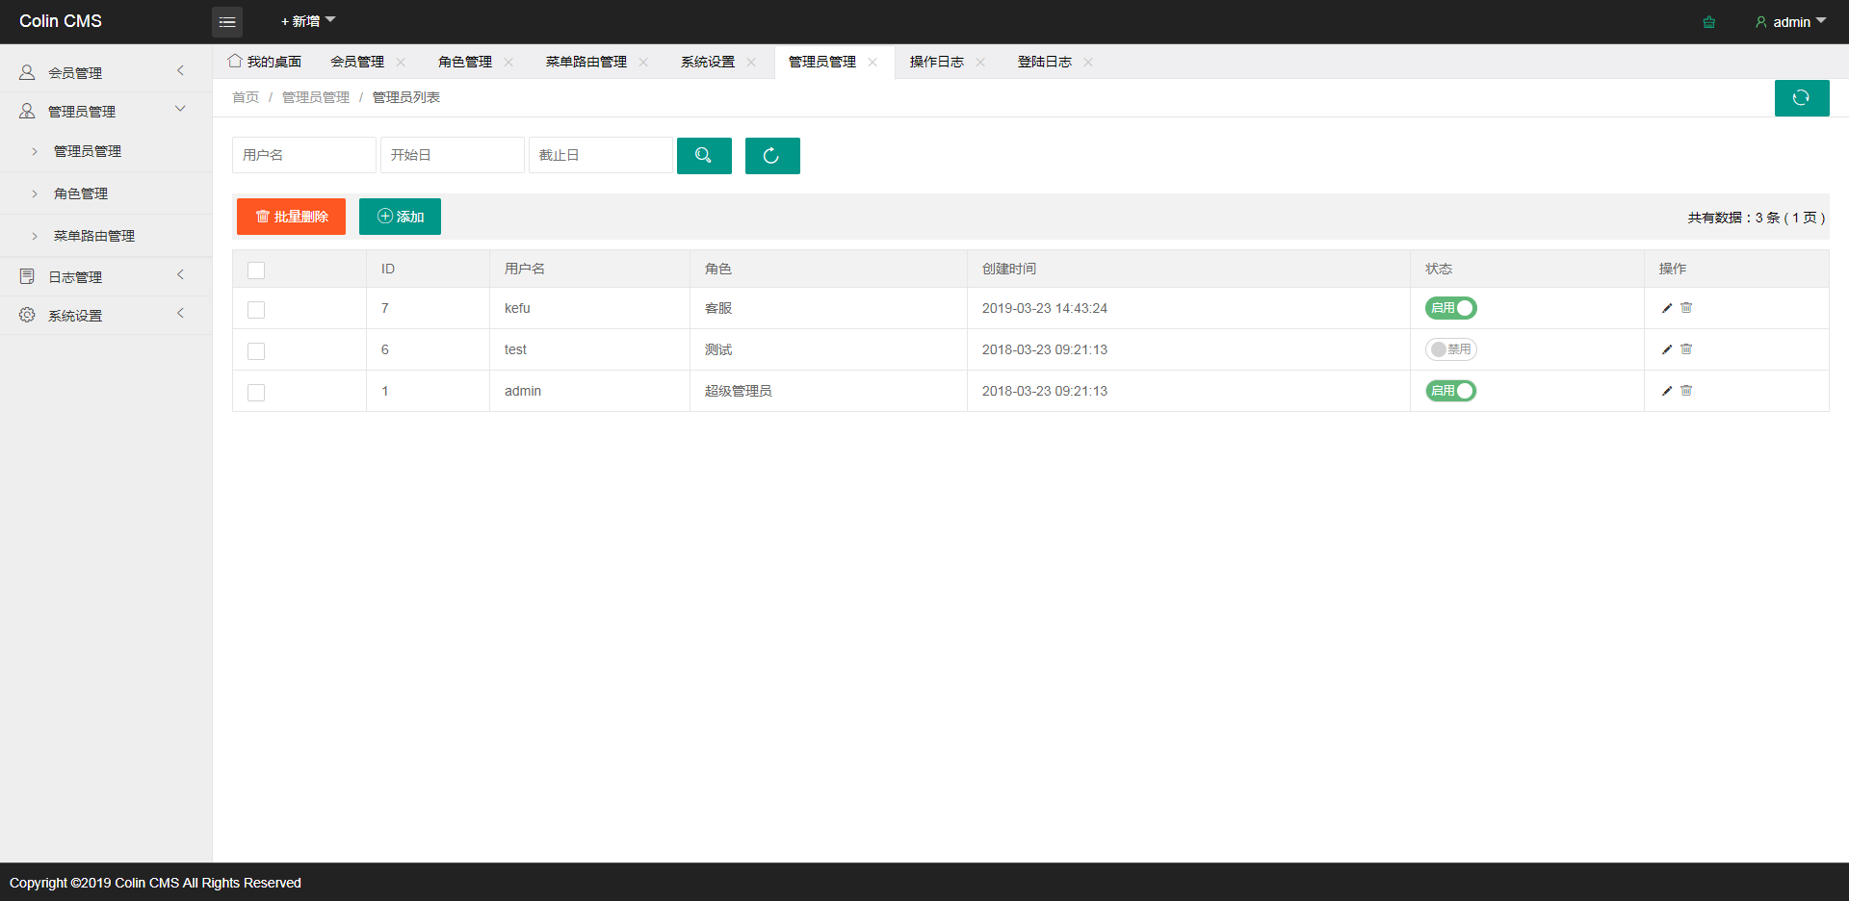The height and width of the screenshot is (901, 1849).
Task: Check the checkbox for the test row
Action: point(256,351)
